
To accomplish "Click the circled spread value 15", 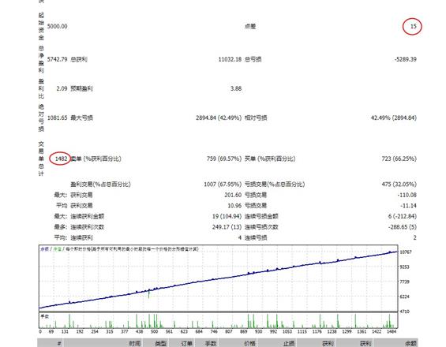I will (413, 27).
